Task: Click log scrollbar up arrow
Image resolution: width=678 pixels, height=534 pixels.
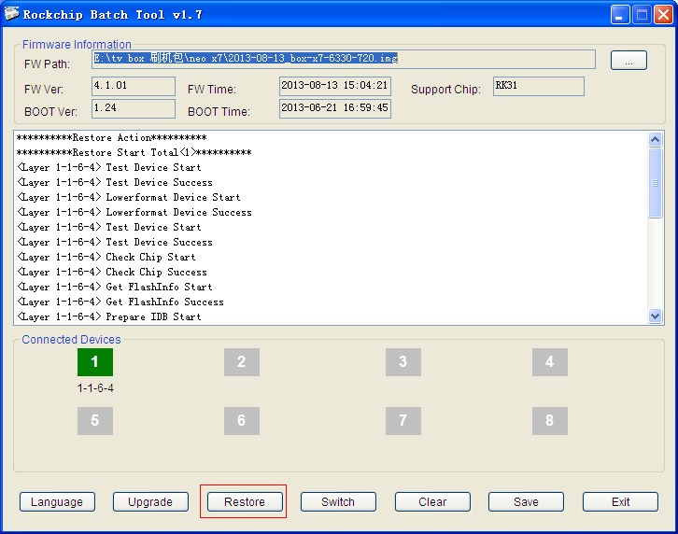Action: point(655,139)
